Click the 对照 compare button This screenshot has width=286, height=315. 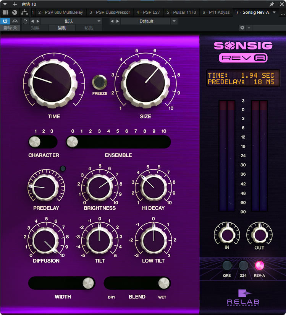tap(35, 28)
